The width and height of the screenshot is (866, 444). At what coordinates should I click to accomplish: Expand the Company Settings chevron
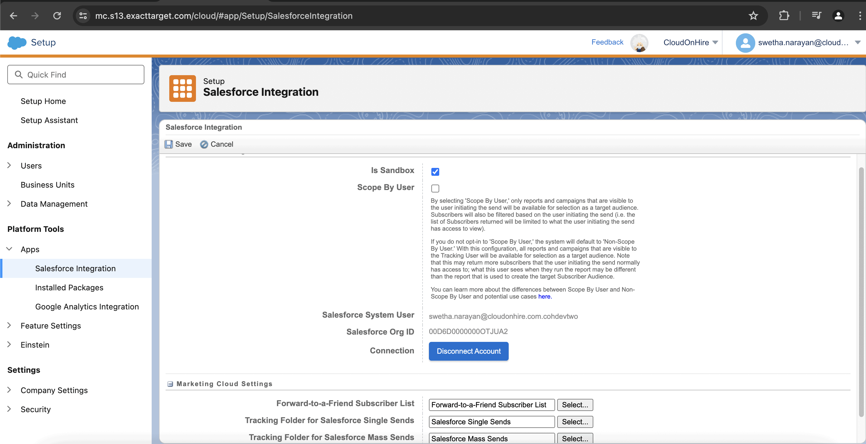pos(9,390)
